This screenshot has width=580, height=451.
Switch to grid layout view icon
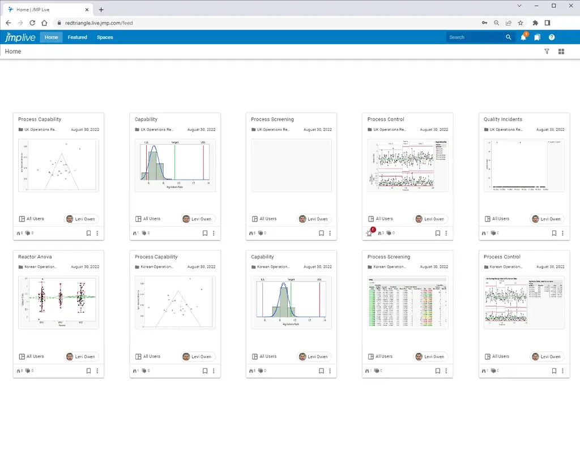[x=561, y=52]
